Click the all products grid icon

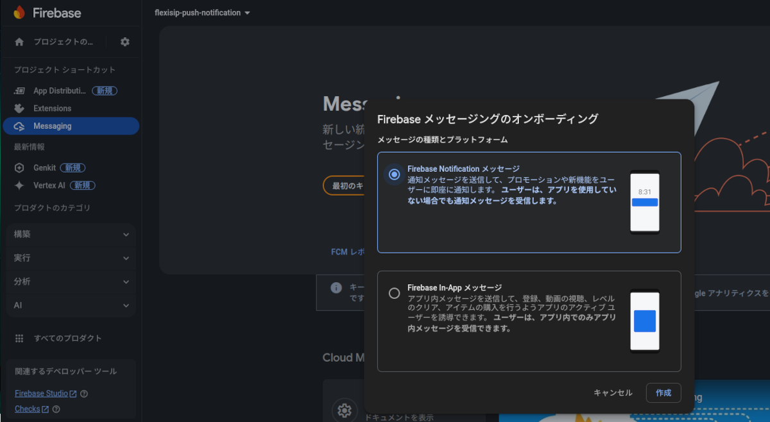19,338
